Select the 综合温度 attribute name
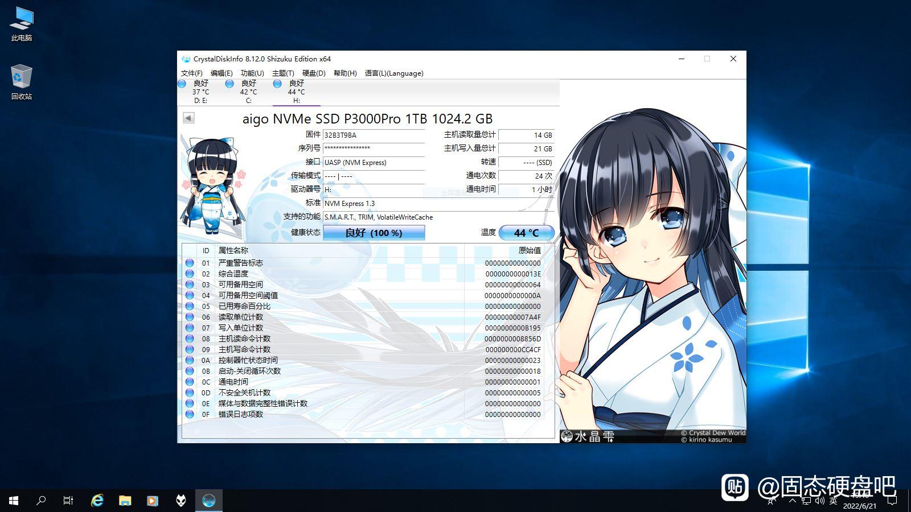911x512 pixels. point(233,274)
